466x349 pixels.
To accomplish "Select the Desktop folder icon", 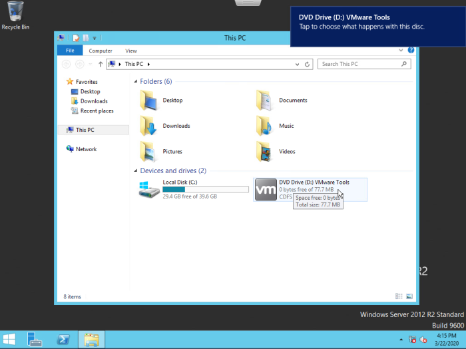I will [x=148, y=101].
